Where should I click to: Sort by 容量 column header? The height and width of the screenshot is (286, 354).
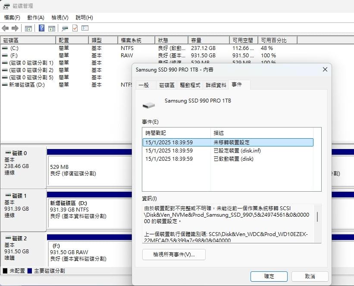pos(209,40)
